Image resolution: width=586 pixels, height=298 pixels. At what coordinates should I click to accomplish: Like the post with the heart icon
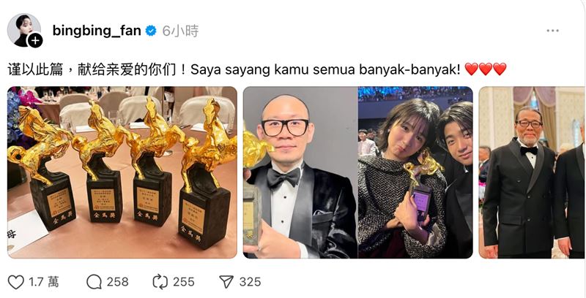(15, 282)
